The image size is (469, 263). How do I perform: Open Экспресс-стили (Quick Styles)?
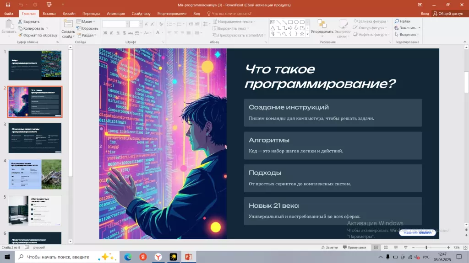(x=343, y=28)
